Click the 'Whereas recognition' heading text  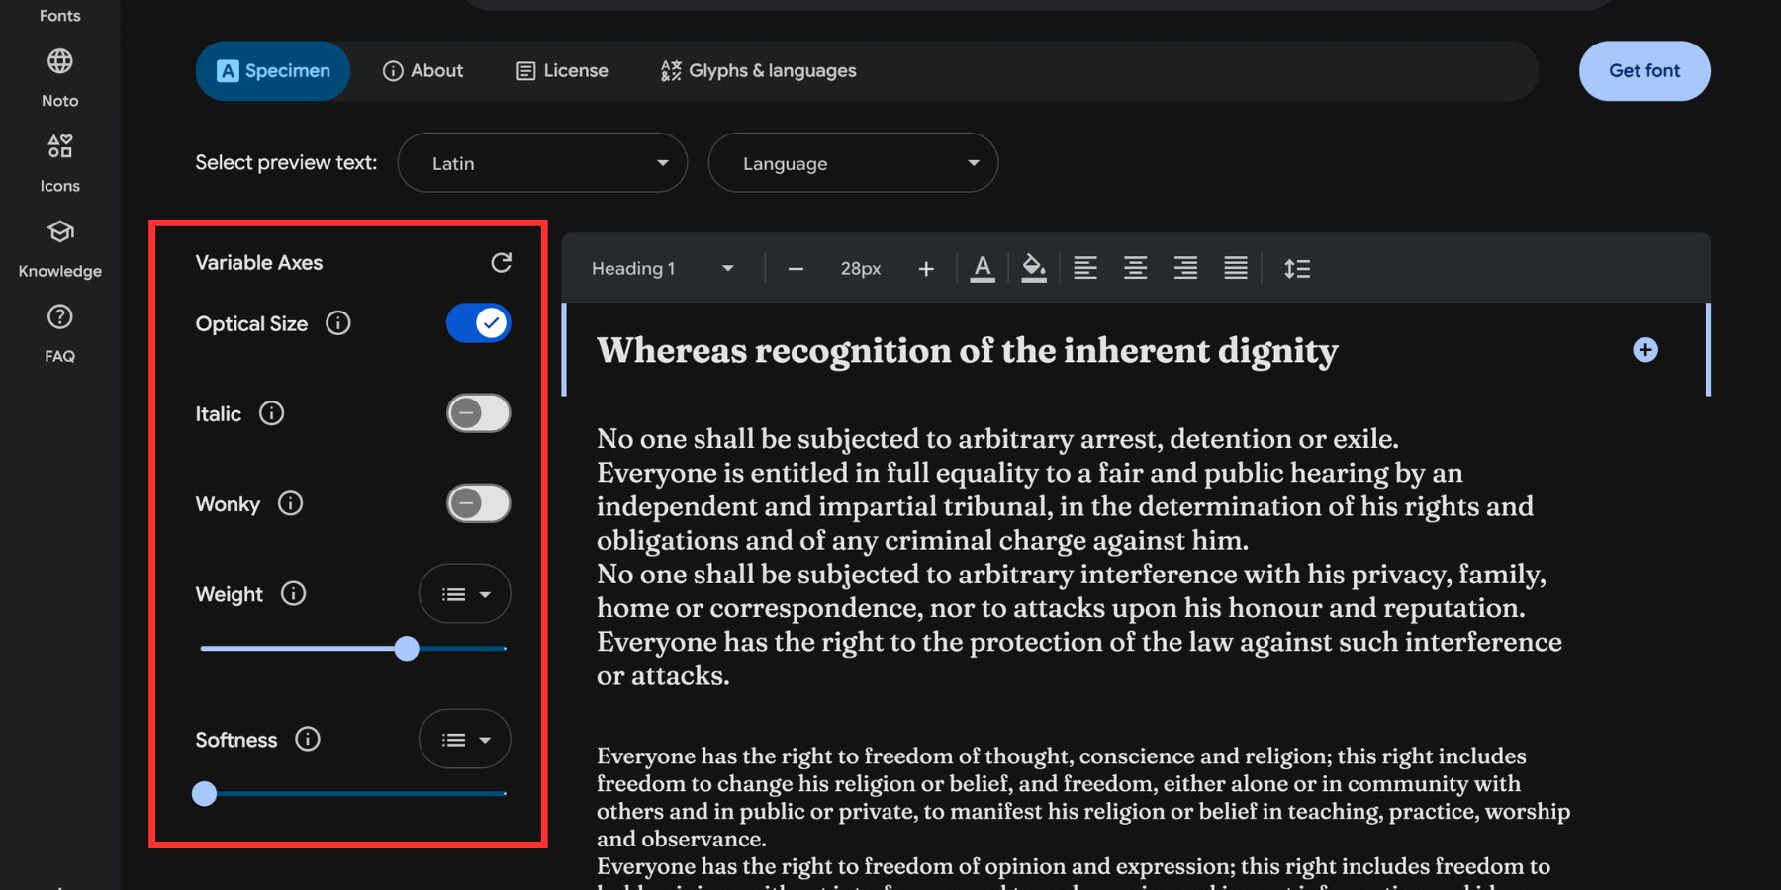point(967,351)
